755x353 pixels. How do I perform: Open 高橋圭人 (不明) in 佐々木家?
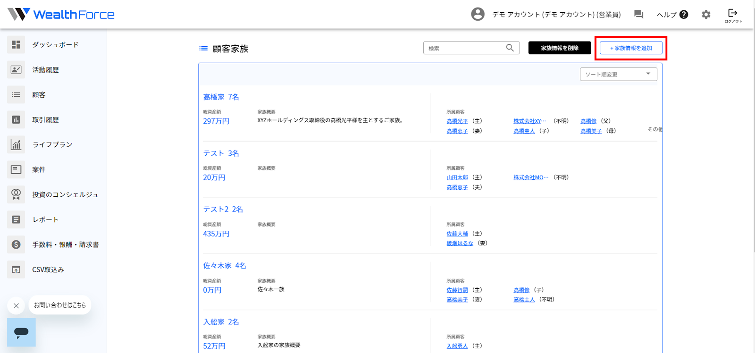(524, 300)
